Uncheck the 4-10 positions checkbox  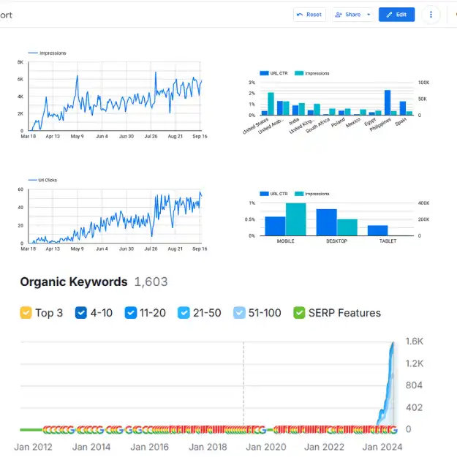point(80,313)
